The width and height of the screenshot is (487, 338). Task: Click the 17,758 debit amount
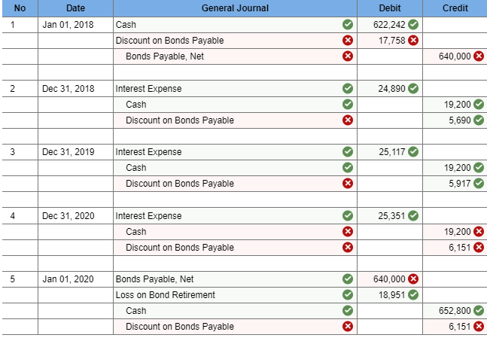click(x=391, y=41)
